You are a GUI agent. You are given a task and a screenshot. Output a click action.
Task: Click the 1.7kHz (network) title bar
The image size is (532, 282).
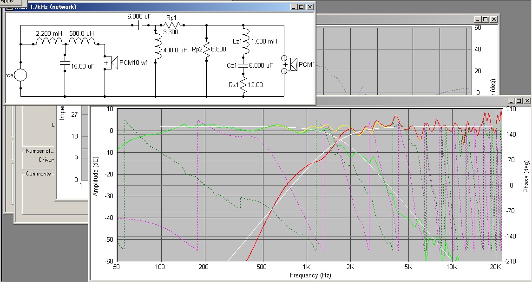pos(160,7)
